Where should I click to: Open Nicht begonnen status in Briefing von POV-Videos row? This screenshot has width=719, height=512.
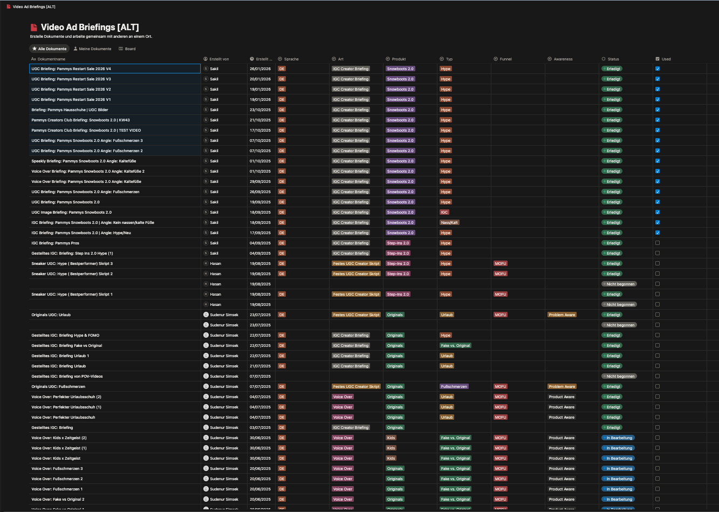click(619, 376)
